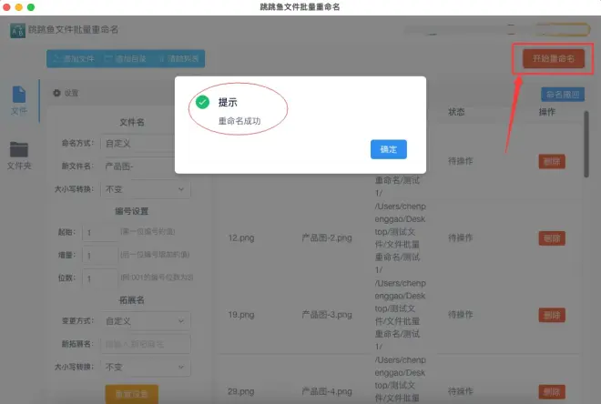
Task: Click the 增量 increment number field
Action: point(99,256)
